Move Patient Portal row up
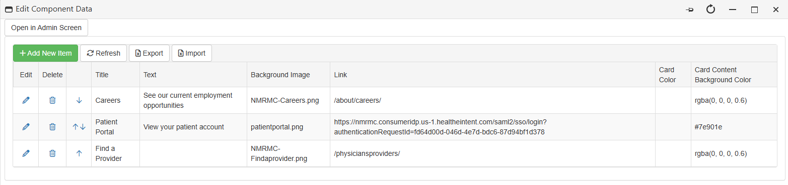Image resolution: width=788 pixels, height=185 pixels. pos(76,127)
